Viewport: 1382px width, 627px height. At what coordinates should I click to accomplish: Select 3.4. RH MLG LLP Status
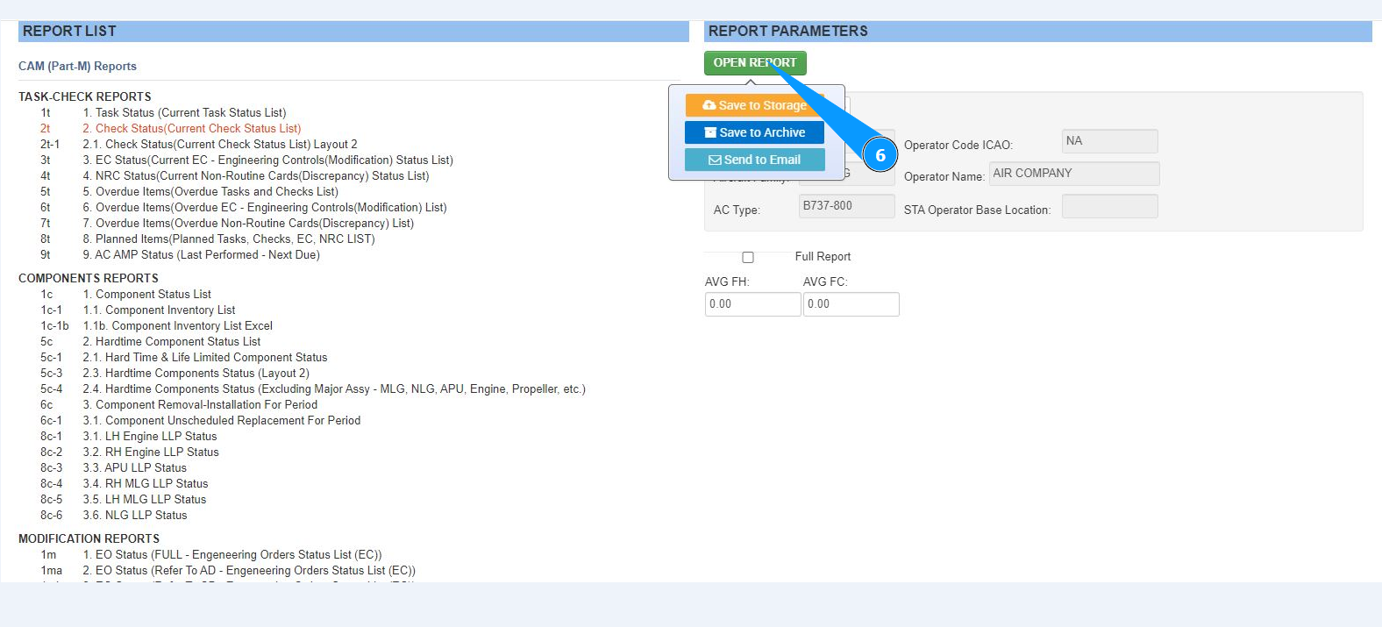click(x=146, y=484)
